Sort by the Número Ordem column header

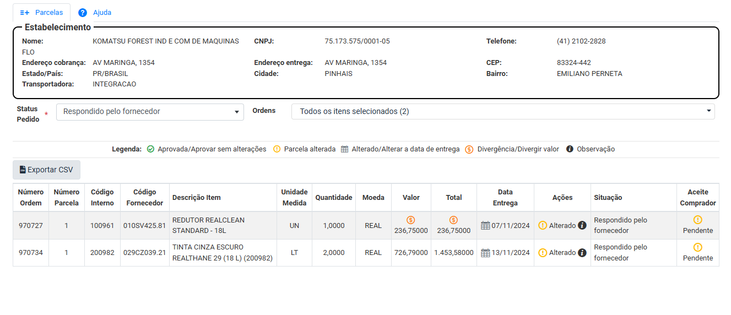point(31,197)
